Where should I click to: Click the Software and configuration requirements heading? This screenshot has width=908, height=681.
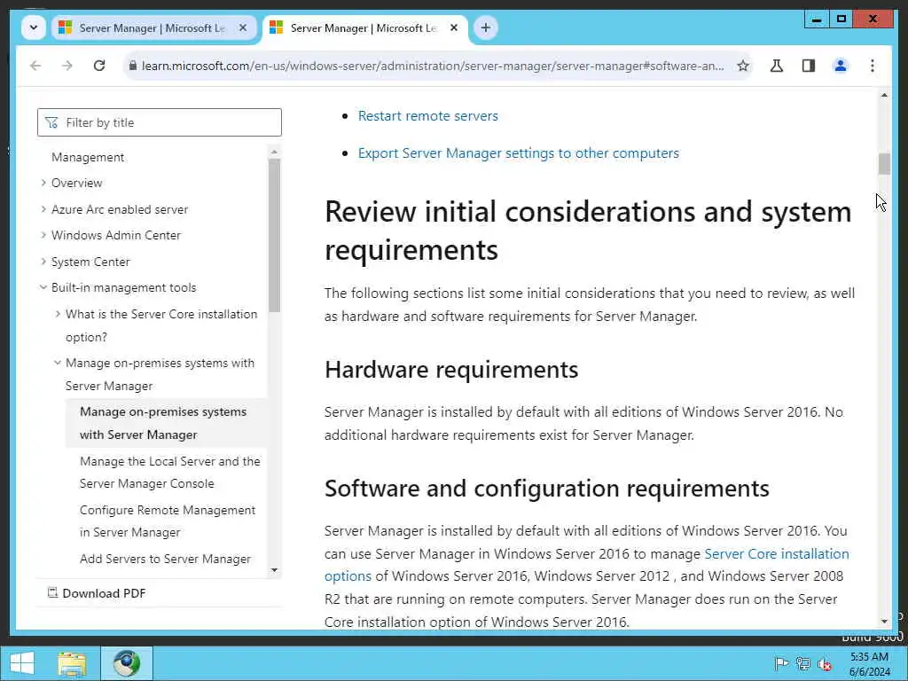[546, 489]
